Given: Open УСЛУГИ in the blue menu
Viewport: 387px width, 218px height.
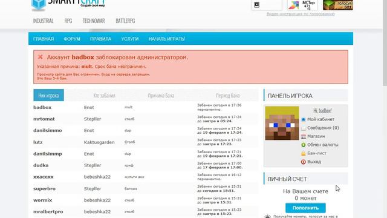Looking at the screenshot, I should [130, 39].
